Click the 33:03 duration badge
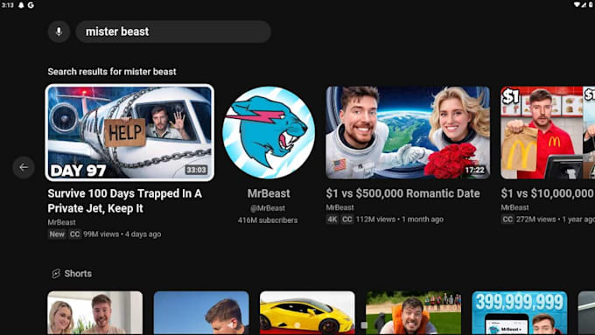The width and height of the screenshot is (595, 335). coord(196,170)
